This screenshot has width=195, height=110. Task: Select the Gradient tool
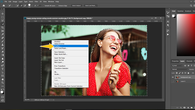(3, 55)
